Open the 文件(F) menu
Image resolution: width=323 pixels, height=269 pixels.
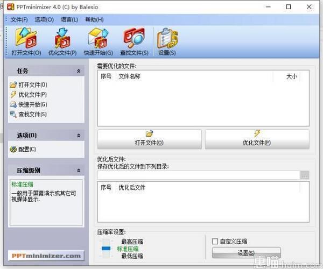pos(19,20)
